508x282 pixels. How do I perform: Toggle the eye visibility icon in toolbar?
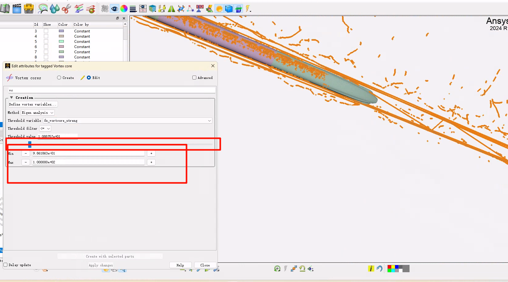point(114,9)
